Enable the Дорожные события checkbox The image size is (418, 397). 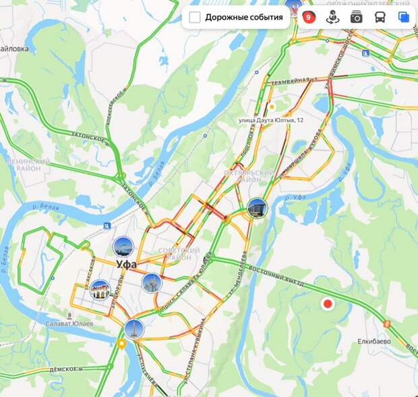[x=195, y=18]
